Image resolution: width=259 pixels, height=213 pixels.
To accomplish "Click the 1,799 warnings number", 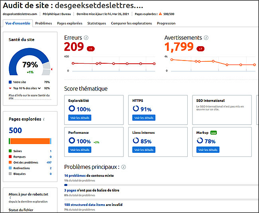I will tap(179, 47).
